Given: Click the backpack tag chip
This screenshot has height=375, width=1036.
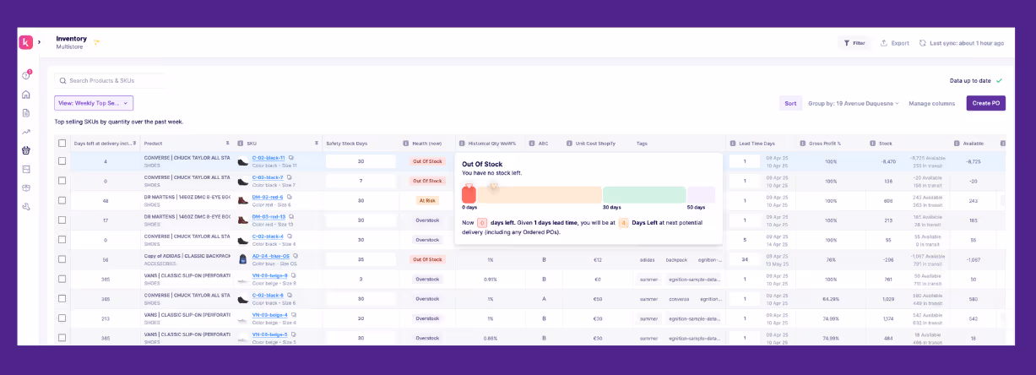Looking at the screenshot, I should (x=676, y=259).
